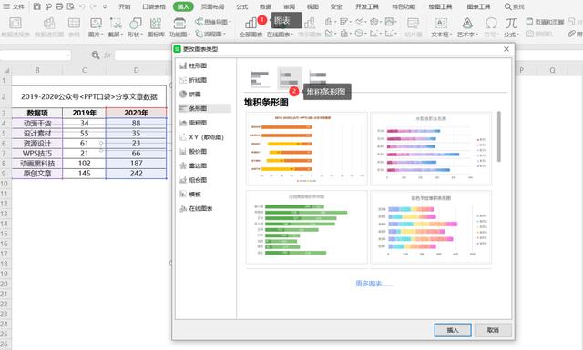Select the stacked bar (堆积条形图) subtype icon
The height and width of the screenshot is (350, 583).
click(290, 78)
